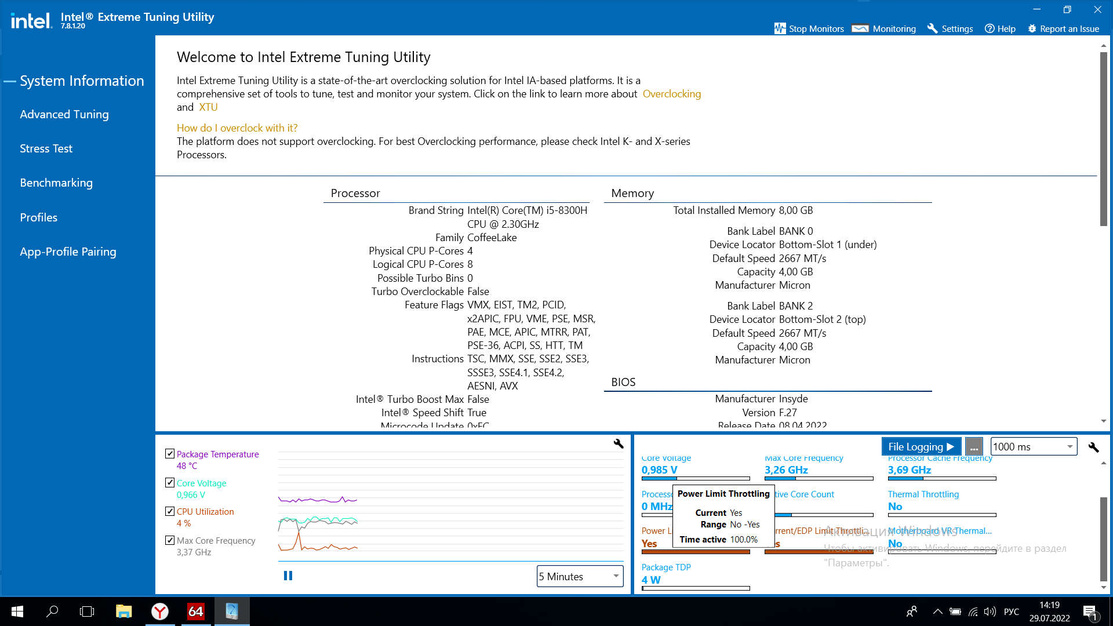Click the Stop Monitors label
Screen dimensions: 1113x626
click(816, 28)
